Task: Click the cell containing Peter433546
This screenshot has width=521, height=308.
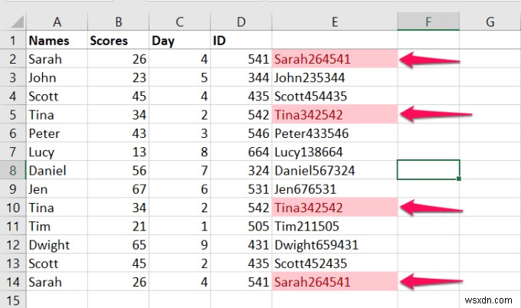Action: (x=334, y=133)
